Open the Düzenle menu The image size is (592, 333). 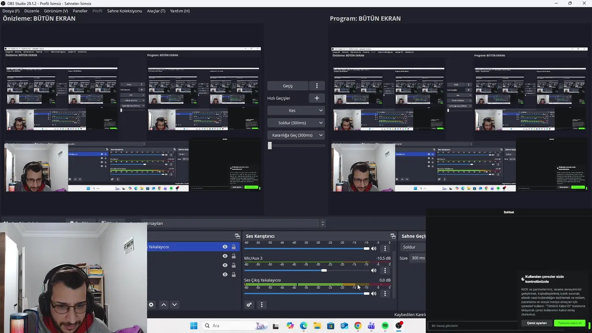tap(32, 11)
